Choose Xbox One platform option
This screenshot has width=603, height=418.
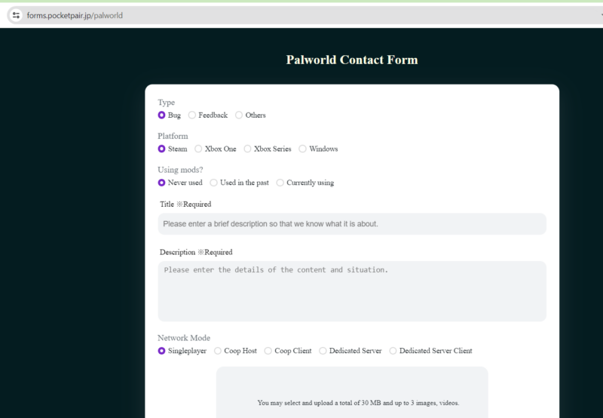coord(199,149)
